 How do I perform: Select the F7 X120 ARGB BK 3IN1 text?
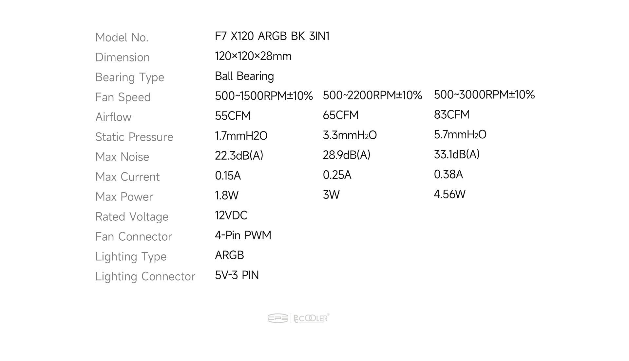coord(272,36)
